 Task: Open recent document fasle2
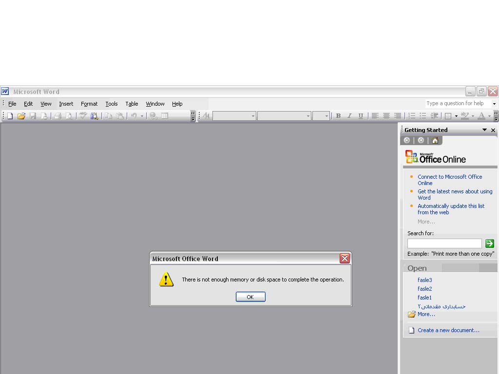tap(424, 289)
